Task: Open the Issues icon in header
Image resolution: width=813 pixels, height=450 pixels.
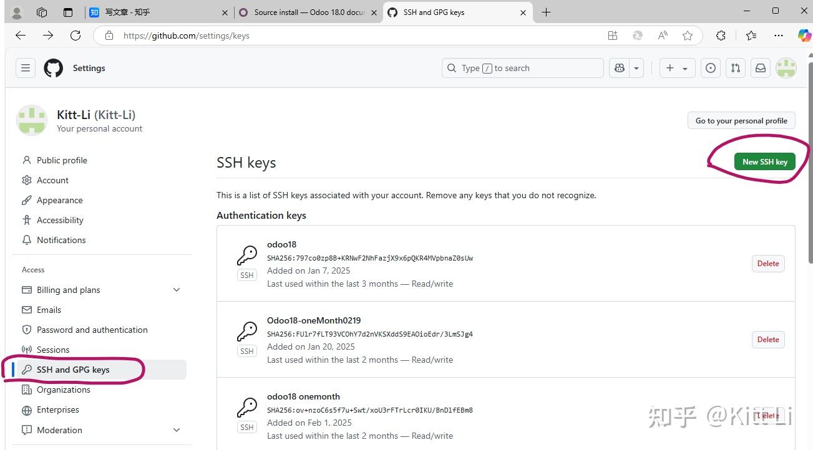Action: [710, 68]
